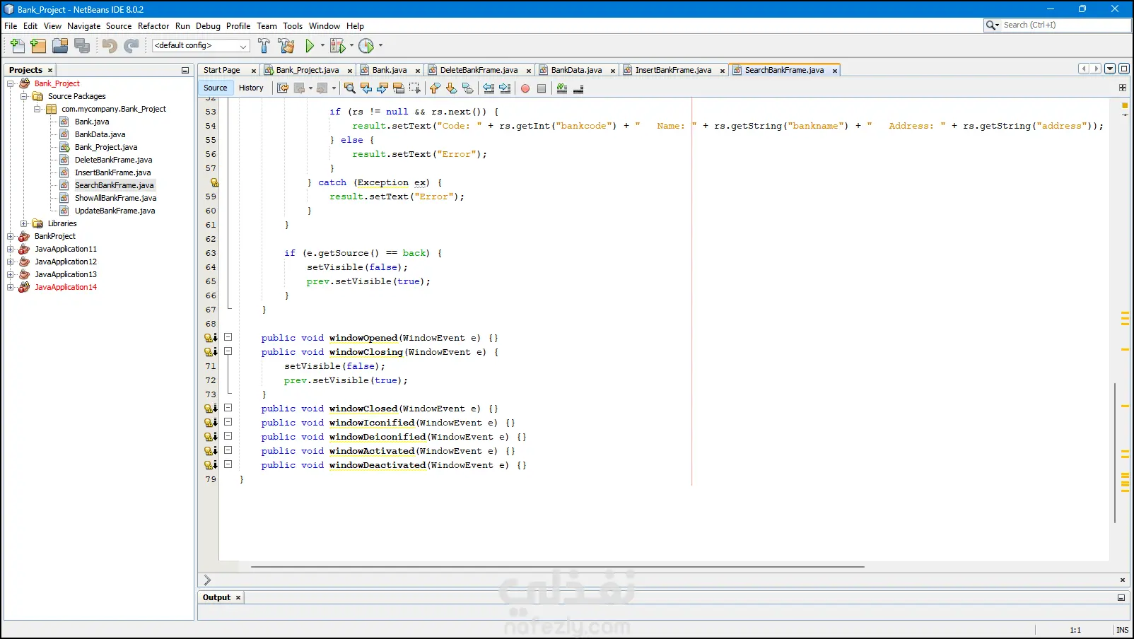Image resolution: width=1134 pixels, height=639 pixels.
Task: Switch to the Bank_Project.java tab
Action: pyautogui.click(x=307, y=70)
